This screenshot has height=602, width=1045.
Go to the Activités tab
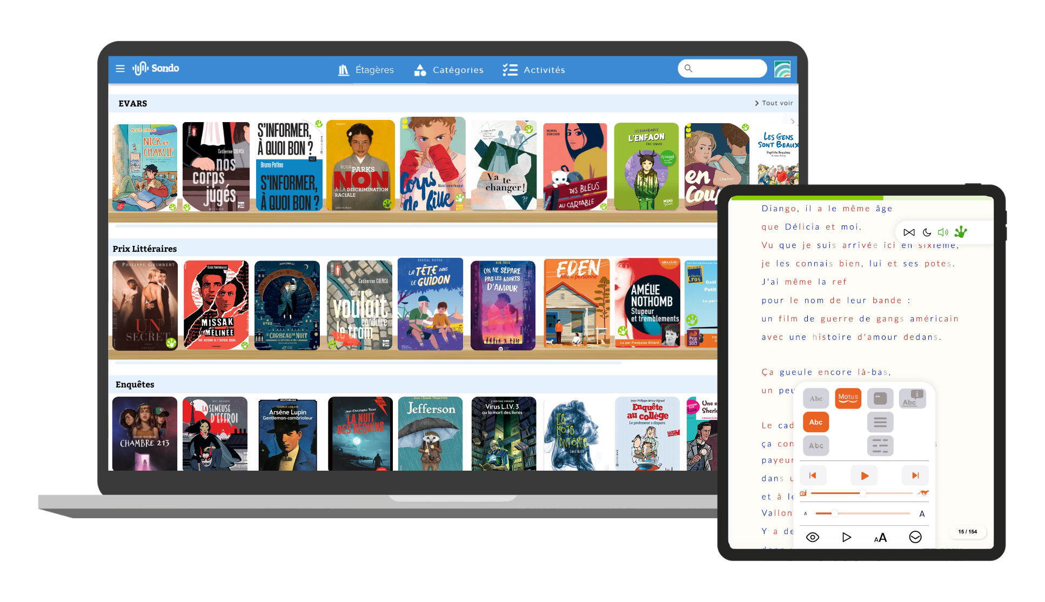pos(534,70)
